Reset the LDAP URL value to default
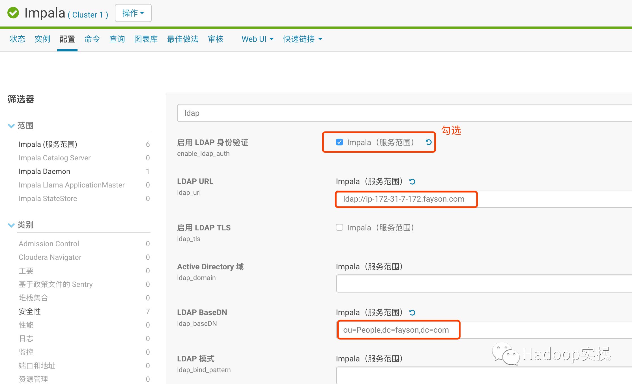Viewport: 632px width, 384px height. (412, 182)
